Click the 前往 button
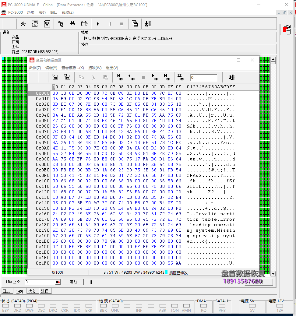The image size is (296, 316). point(73,282)
